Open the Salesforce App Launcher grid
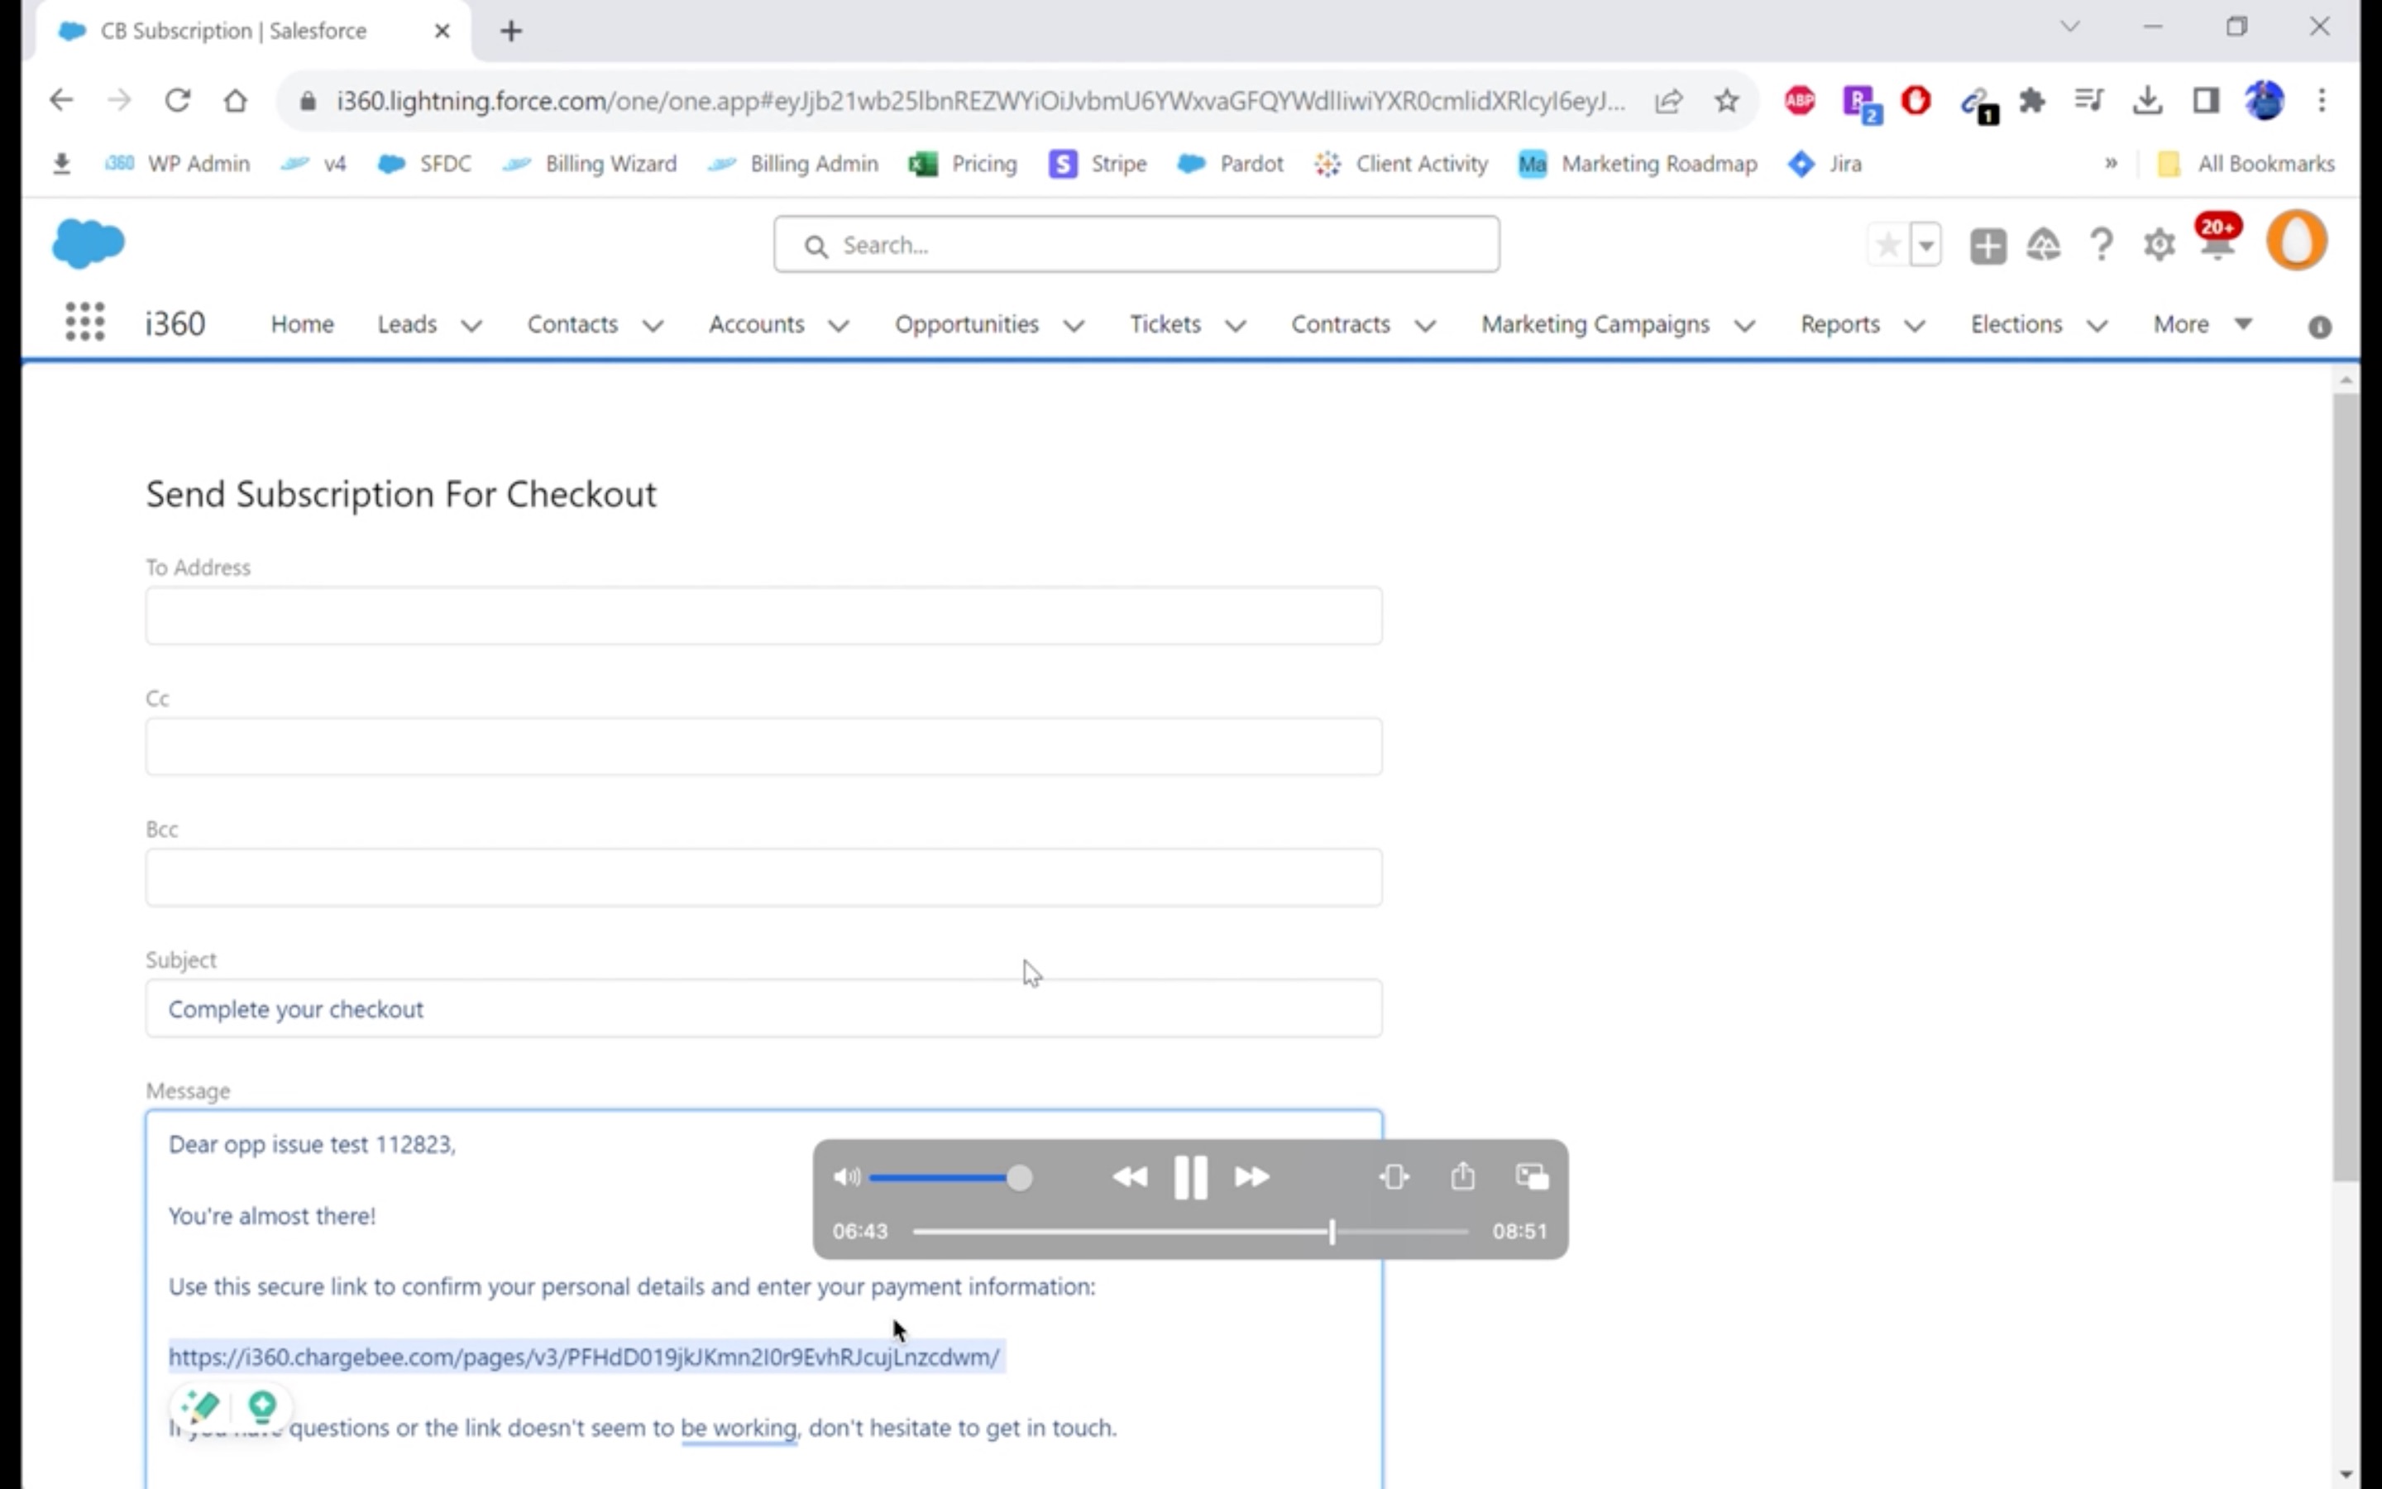 [x=84, y=323]
